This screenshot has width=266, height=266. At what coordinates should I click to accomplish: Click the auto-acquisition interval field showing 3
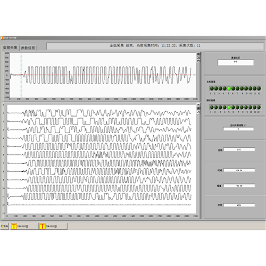pos(238,129)
